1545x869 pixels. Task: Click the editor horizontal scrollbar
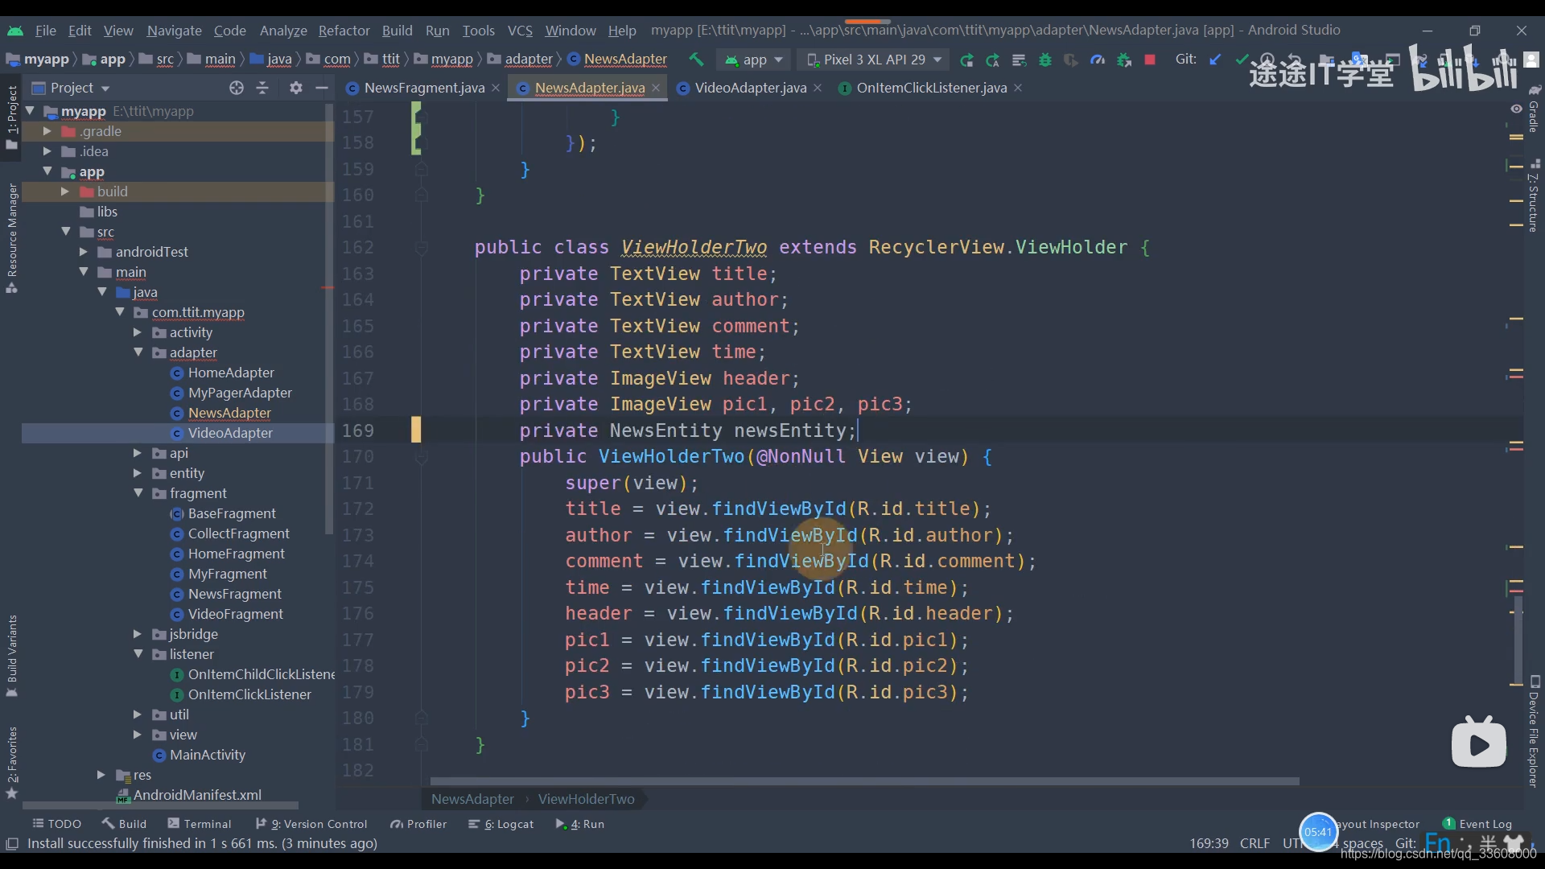[864, 781]
